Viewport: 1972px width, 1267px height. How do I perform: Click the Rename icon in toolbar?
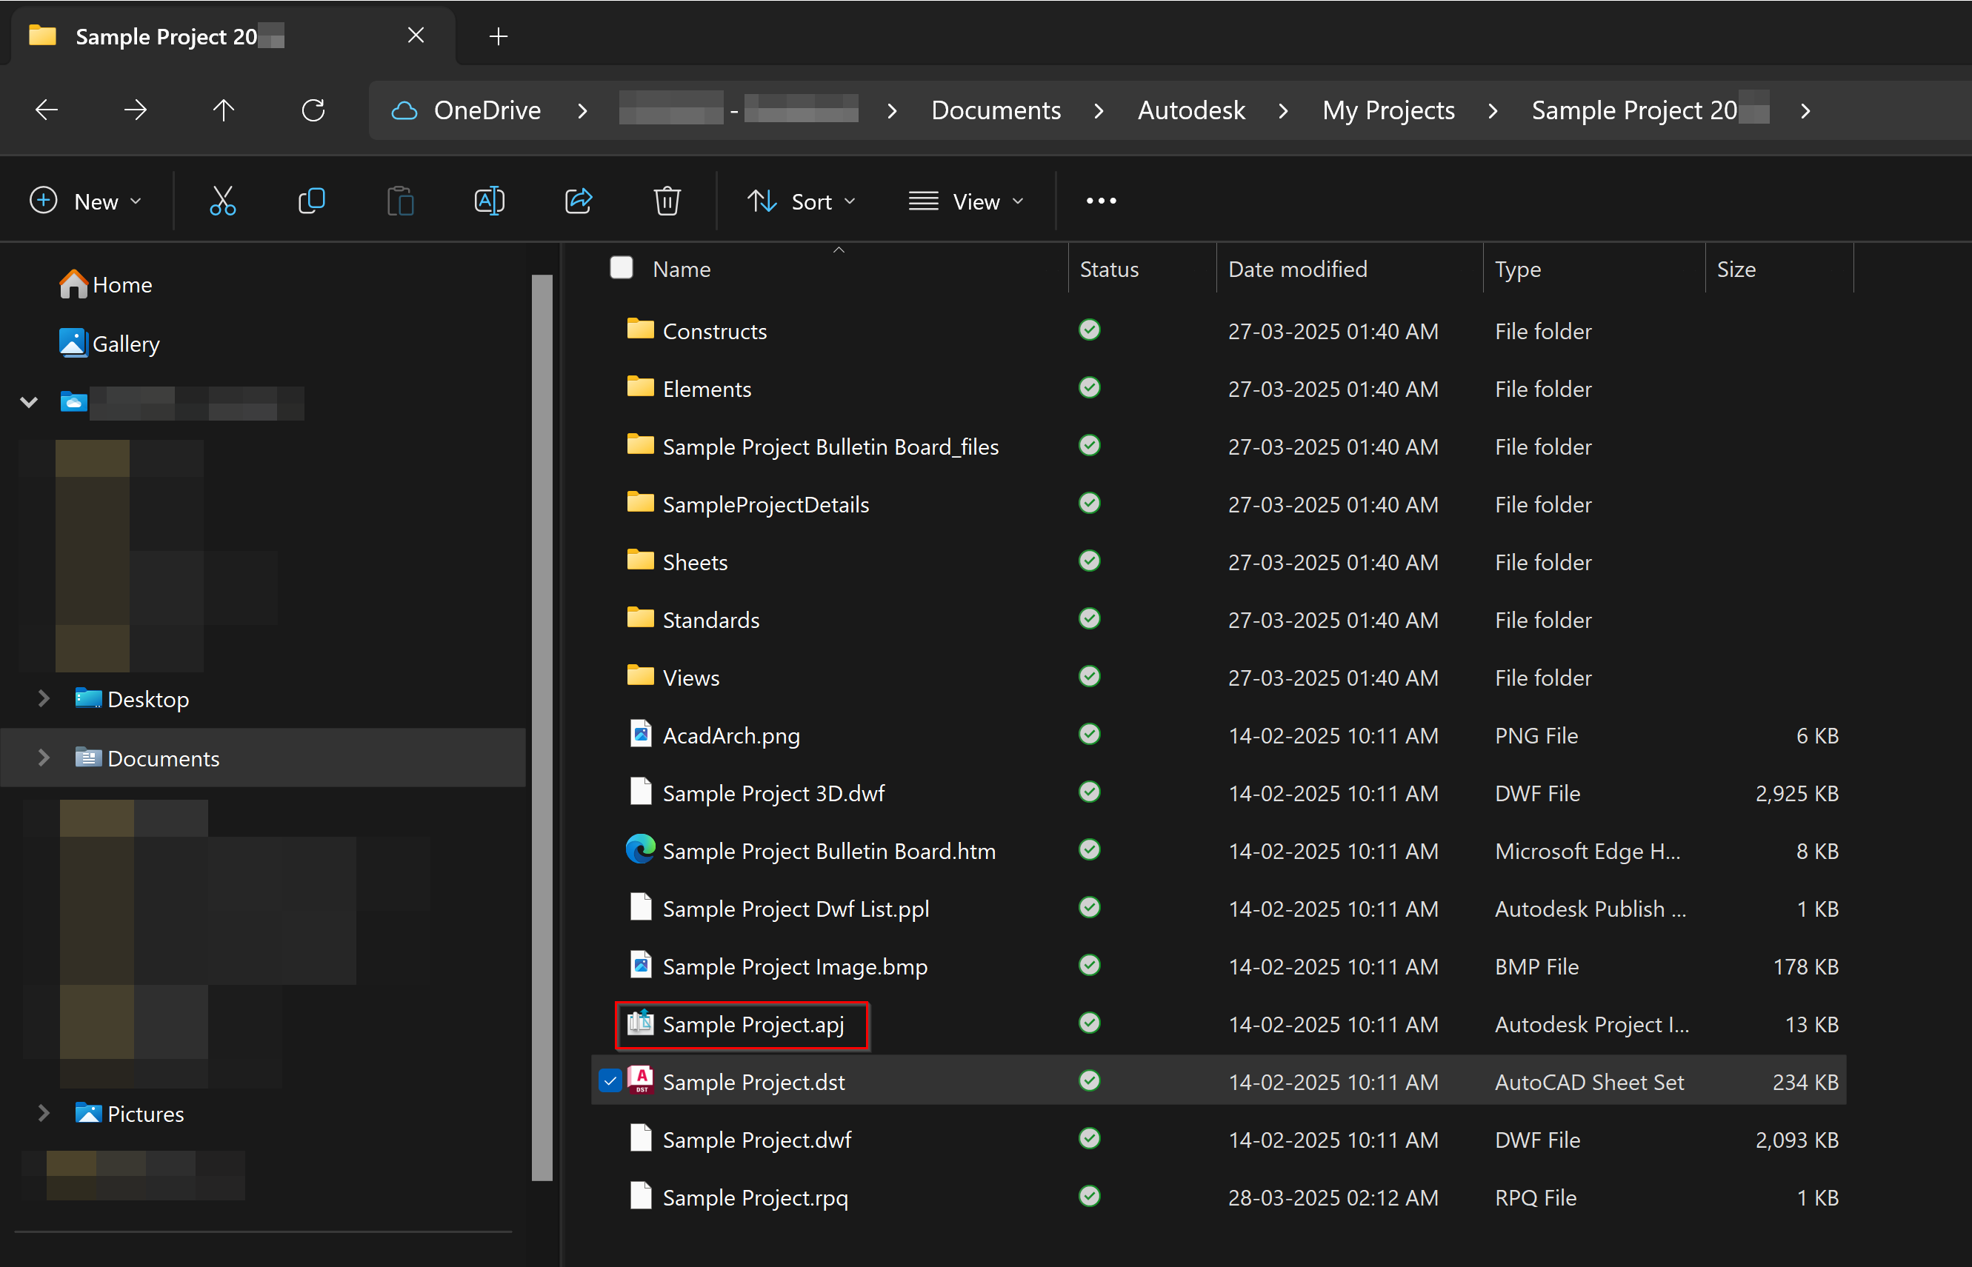(490, 201)
